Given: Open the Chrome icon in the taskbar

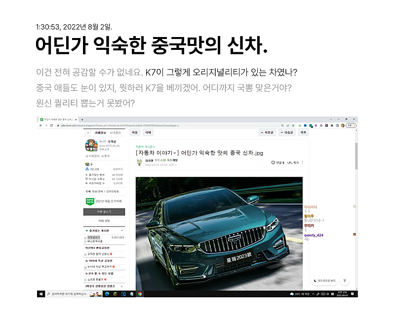Looking at the screenshot, I should tap(140, 294).
